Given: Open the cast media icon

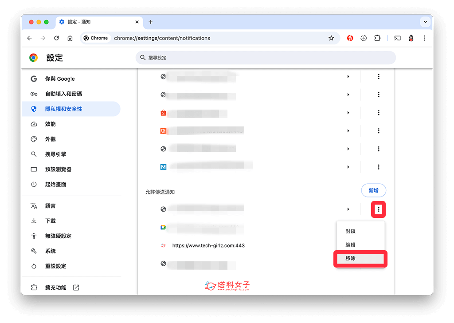Looking at the screenshot, I should pos(397,38).
